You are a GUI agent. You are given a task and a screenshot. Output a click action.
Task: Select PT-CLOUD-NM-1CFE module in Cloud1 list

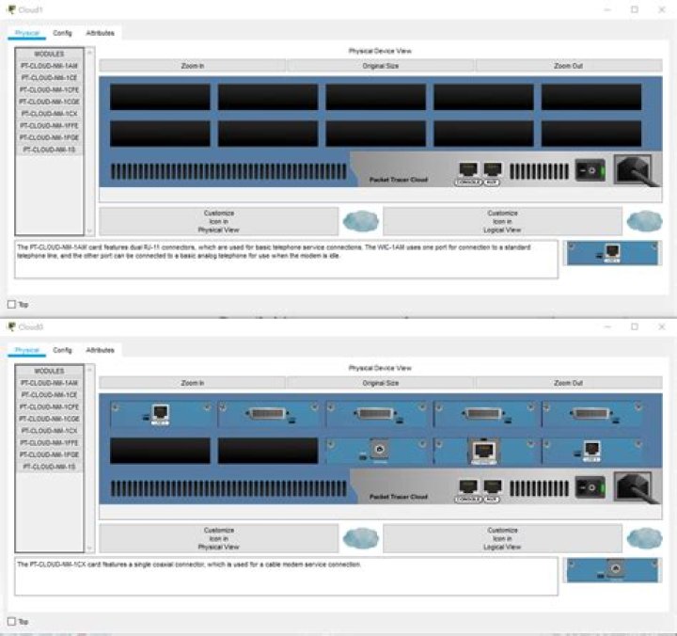49,90
